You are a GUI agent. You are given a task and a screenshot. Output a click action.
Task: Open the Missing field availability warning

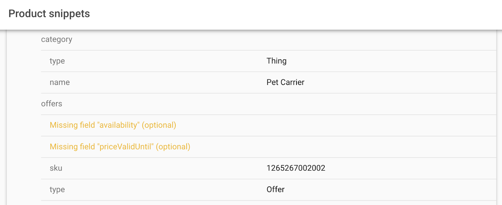pyautogui.click(x=113, y=125)
